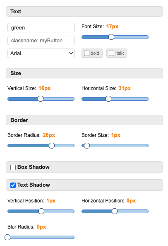
Task: Click the Font Size slider handle
Action: (111, 37)
